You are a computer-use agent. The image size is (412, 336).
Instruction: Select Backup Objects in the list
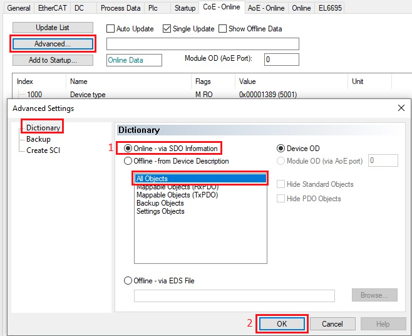200,203
